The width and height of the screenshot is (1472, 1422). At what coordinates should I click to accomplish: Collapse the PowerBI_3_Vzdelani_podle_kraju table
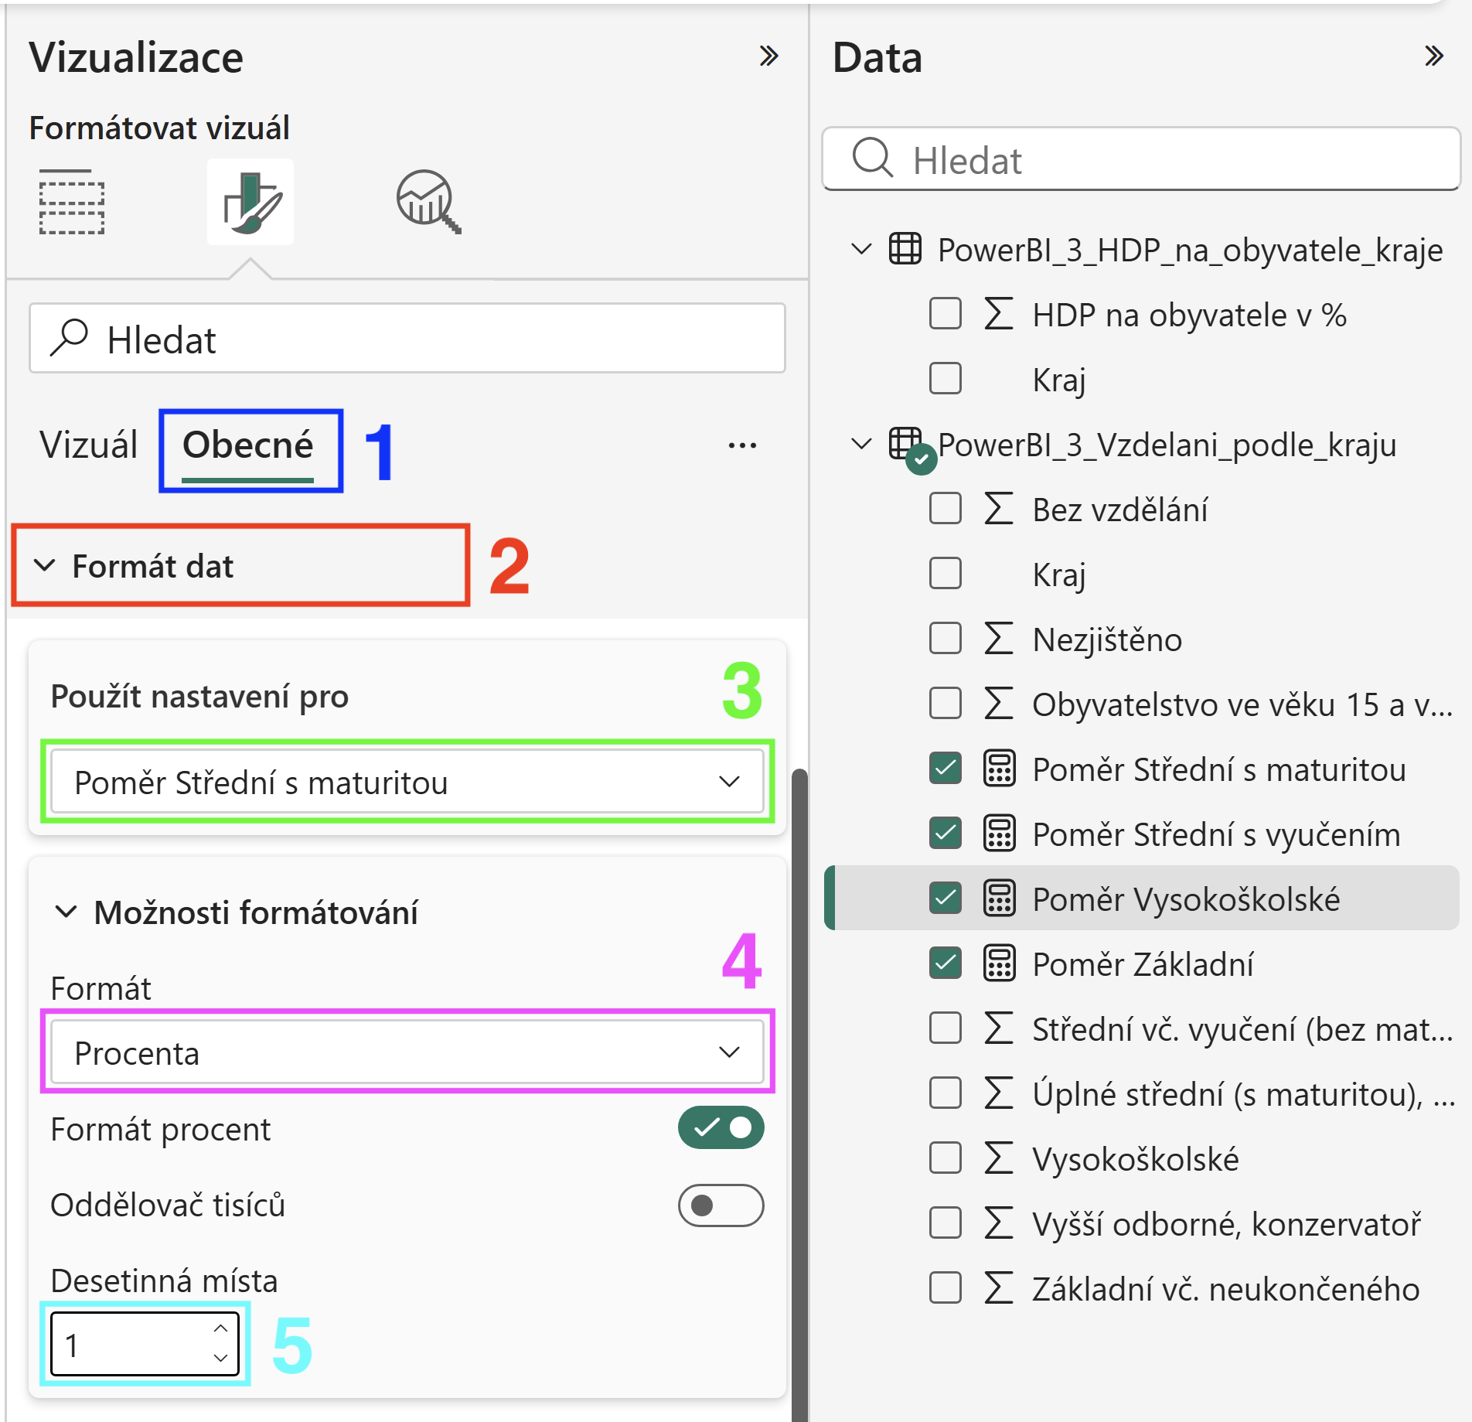coord(860,444)
